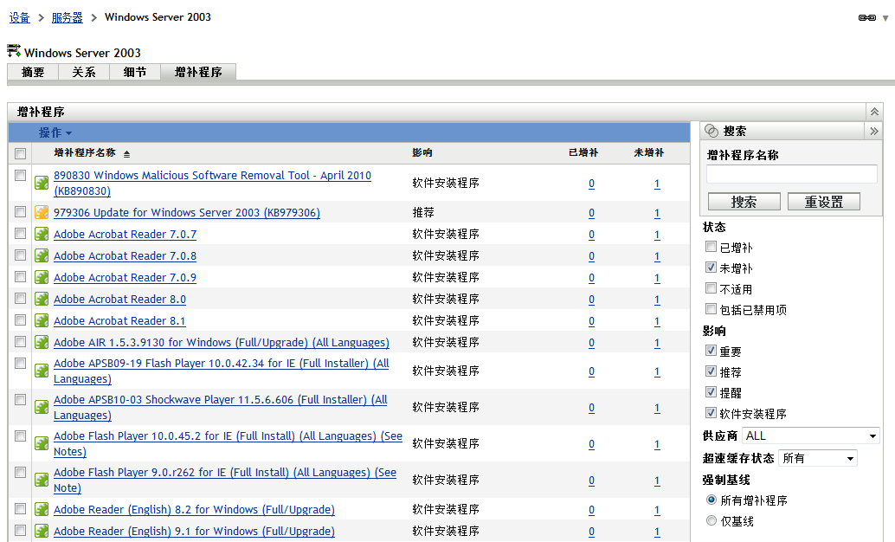This screenshot has width=895, height=542.
Task: Switch to the 细节 tab
Action: [134, 73]
